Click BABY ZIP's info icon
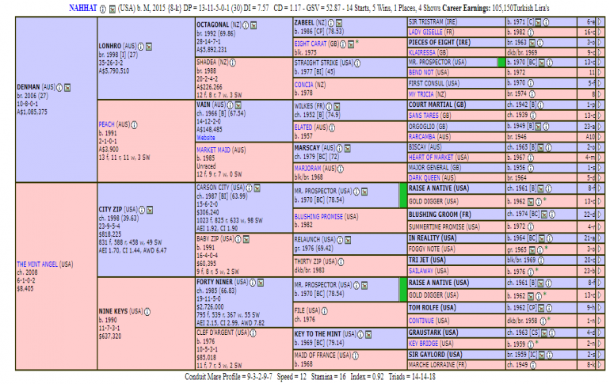Viewport: 610px width, 384px height. tap(238, 239)
